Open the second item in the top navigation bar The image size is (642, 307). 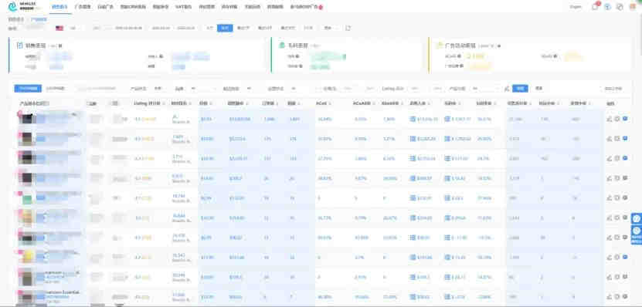[83, 7]
